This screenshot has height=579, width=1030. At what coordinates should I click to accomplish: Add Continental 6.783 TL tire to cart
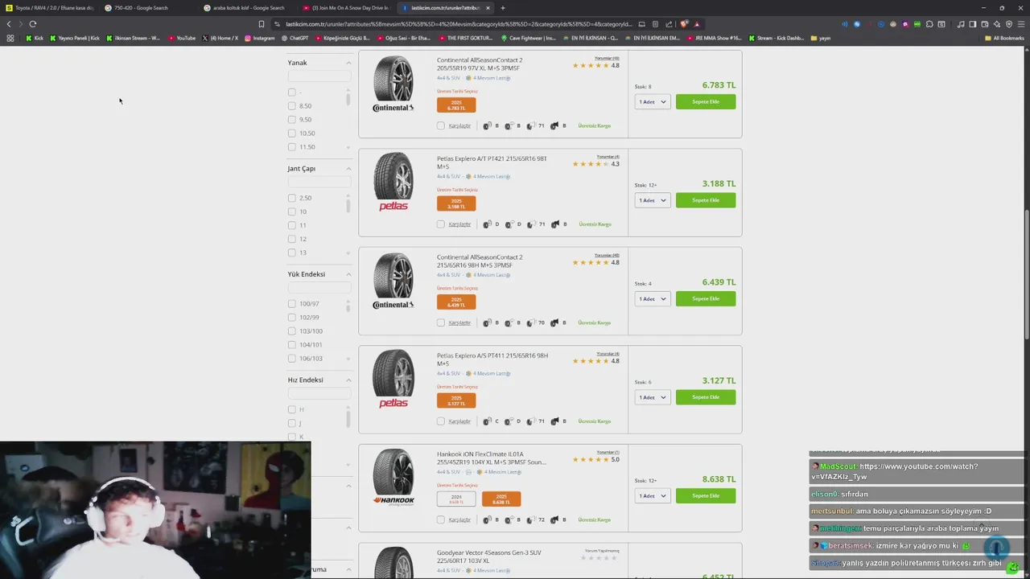coord(706,102)
